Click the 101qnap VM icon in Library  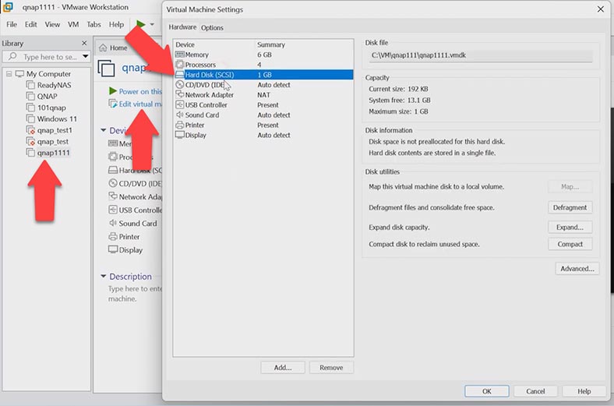[30, 108]
